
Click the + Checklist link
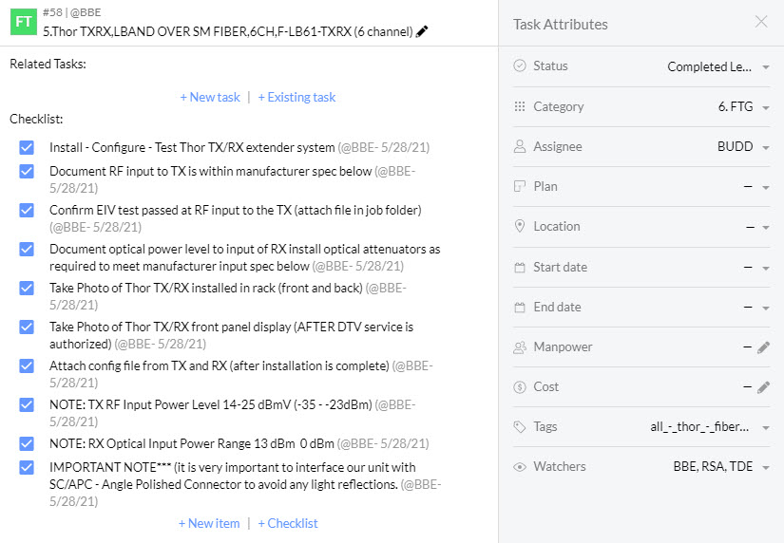pyautogui.click(x=288, y=523)
